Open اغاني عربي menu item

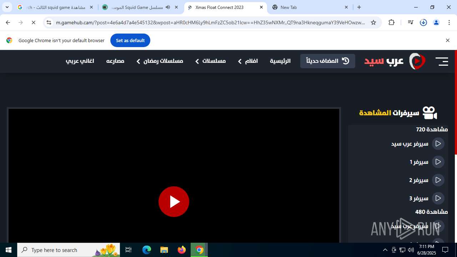point(80,61)
